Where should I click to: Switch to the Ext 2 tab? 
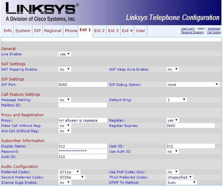tap(99, 30)
